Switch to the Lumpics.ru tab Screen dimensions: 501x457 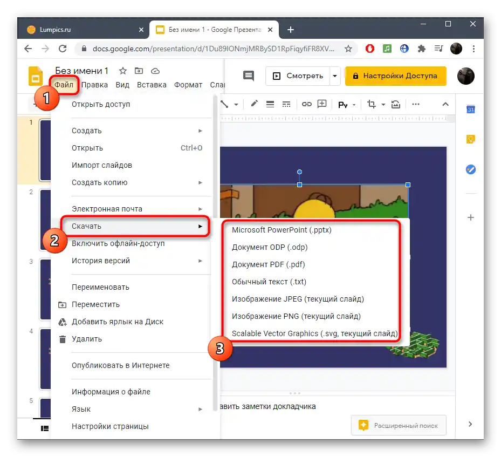click(83, 30)
